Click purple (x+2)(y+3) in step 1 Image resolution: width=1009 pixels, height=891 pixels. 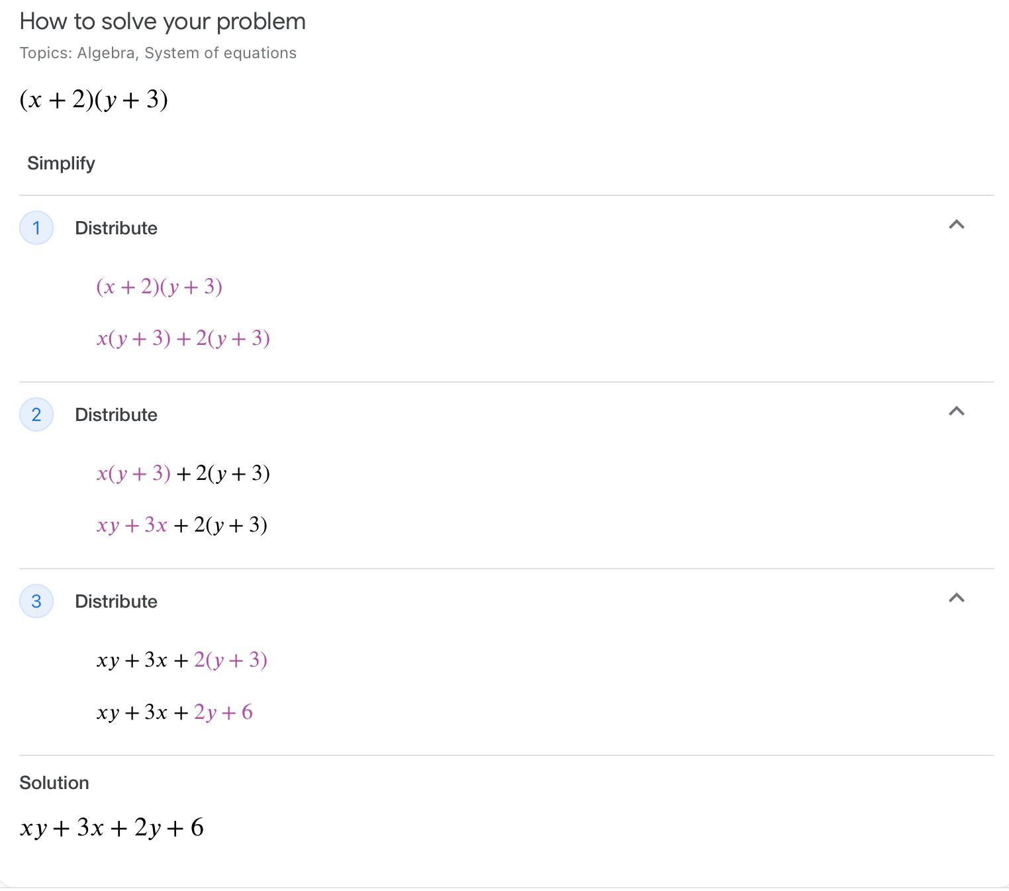pos(159,287)
